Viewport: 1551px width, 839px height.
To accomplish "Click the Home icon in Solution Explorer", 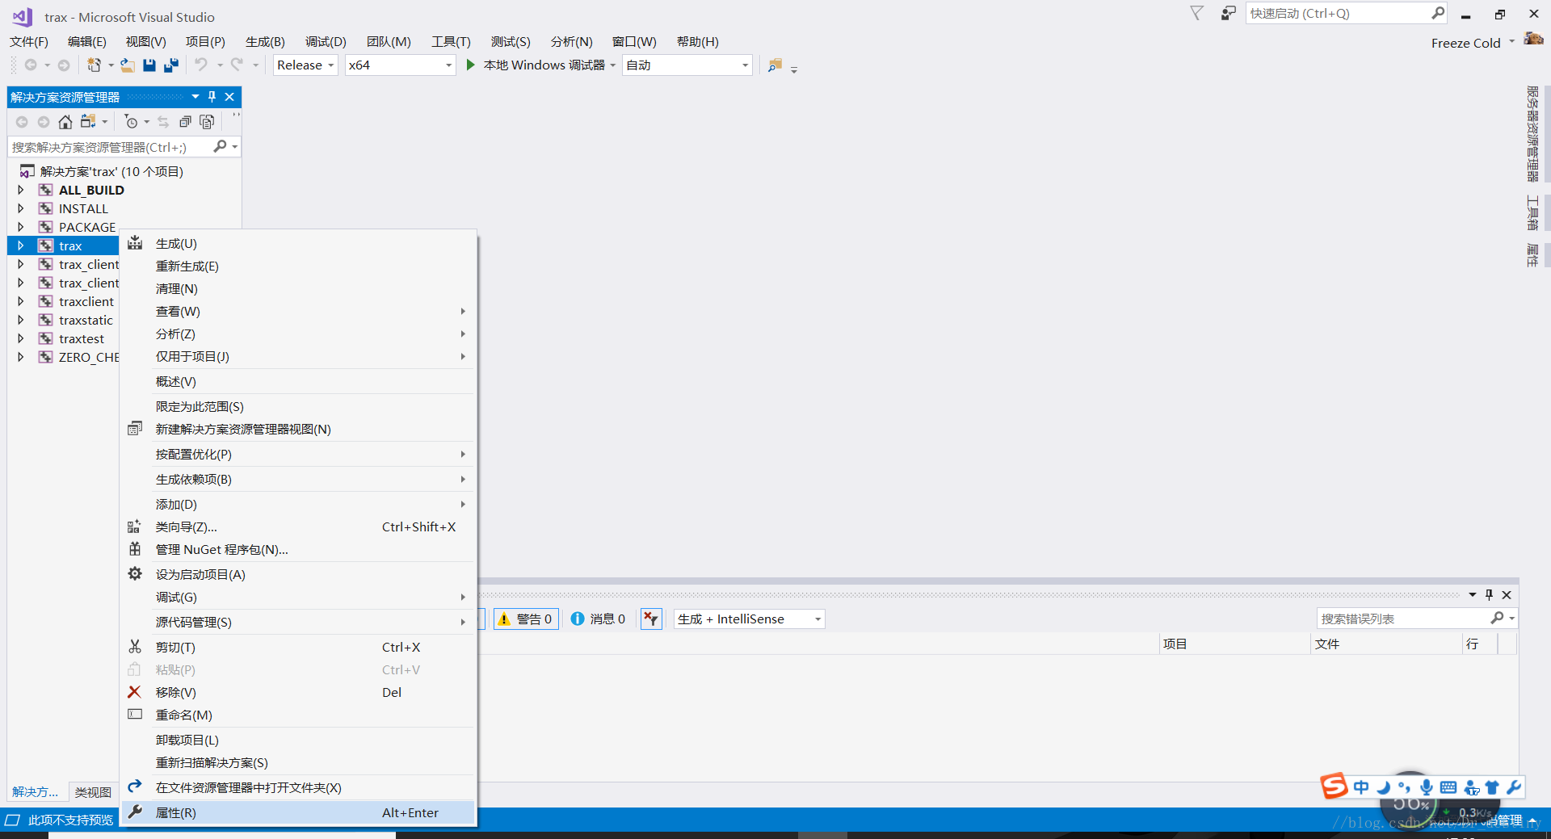I will (x=65, y=122).
